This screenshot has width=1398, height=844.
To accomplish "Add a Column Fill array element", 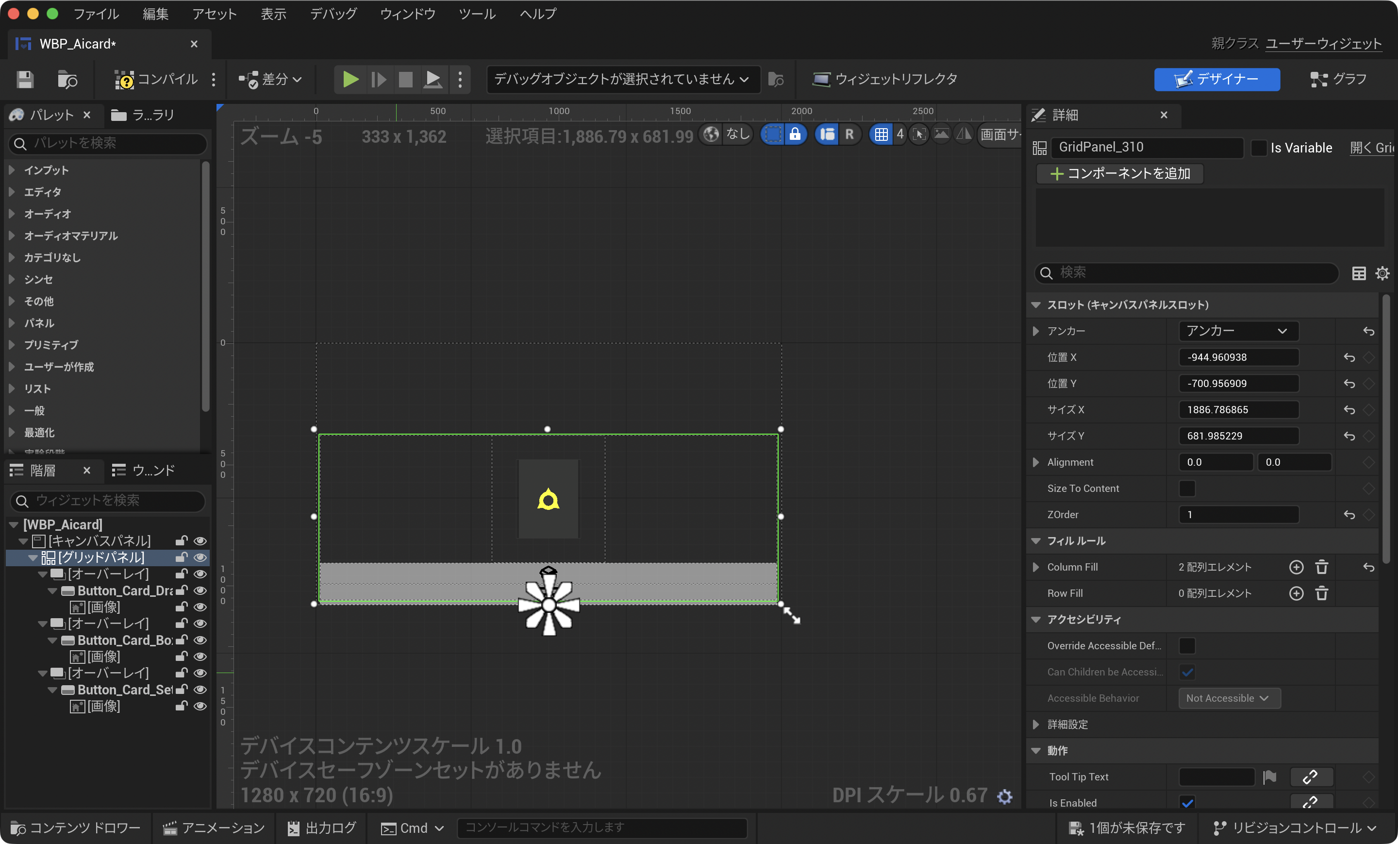I will click(x=1296, y=567).
